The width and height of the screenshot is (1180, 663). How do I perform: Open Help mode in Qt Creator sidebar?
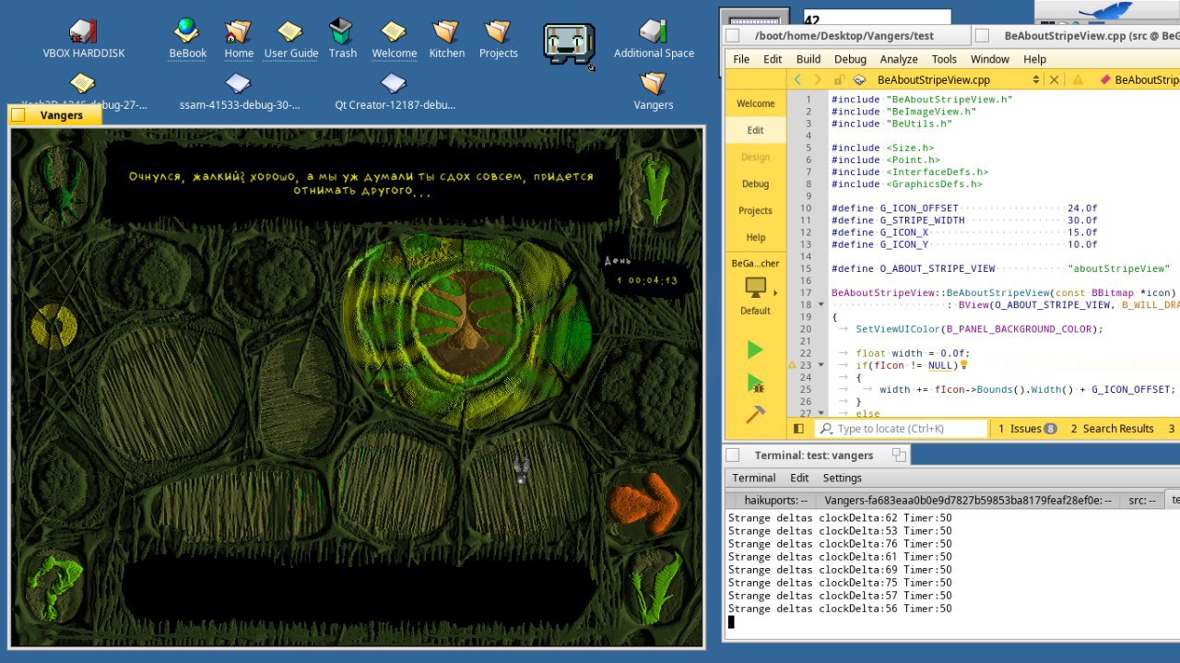(x=755, y=237)
